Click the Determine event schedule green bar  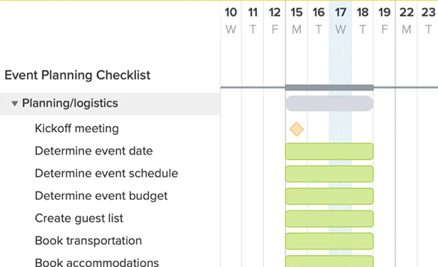coord(329,174)
